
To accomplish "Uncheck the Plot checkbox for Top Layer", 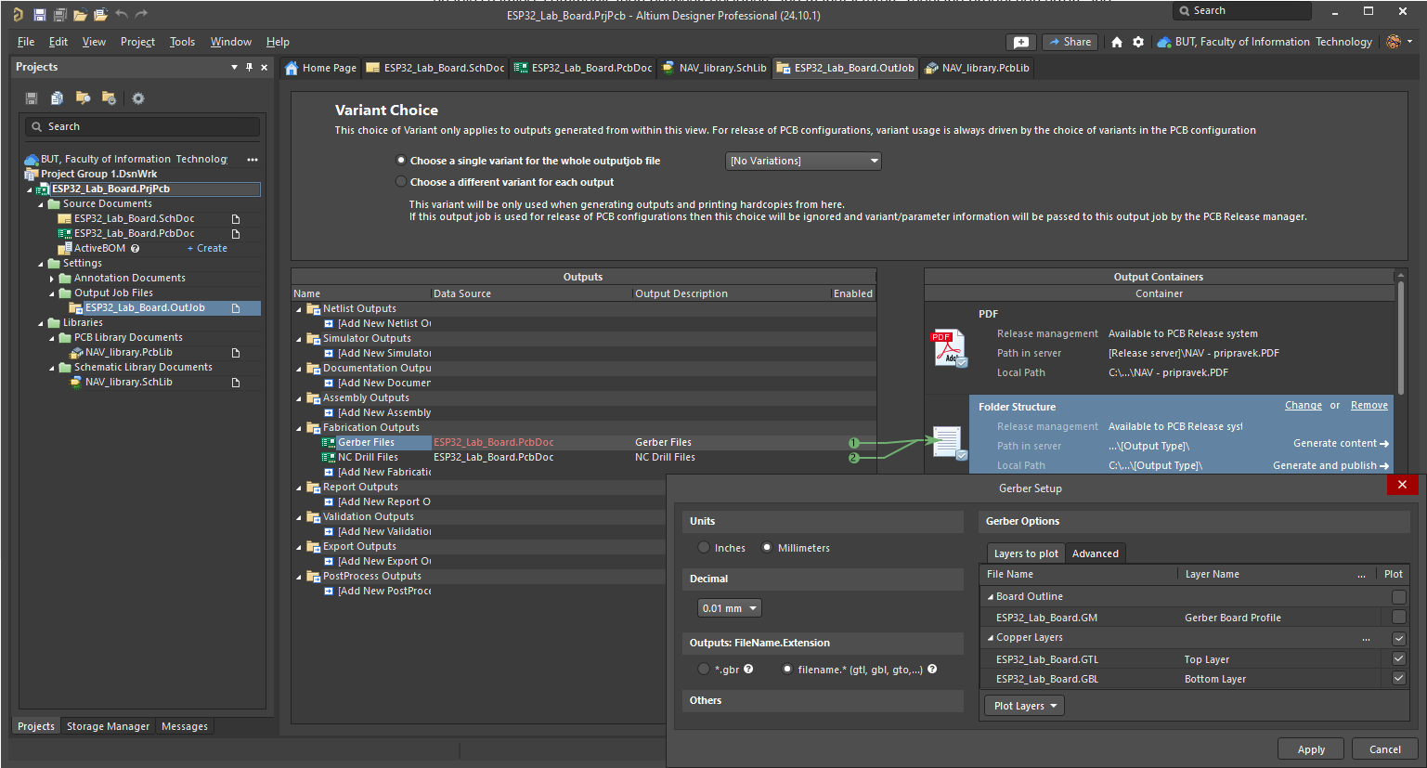I will pyautogui.click(x=1398, y=658).
